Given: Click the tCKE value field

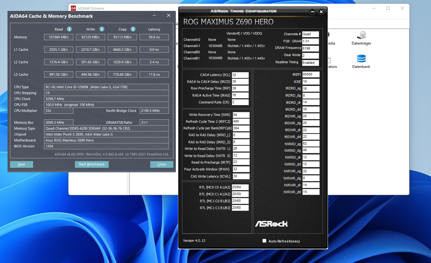Looking at the screenshot, I should (x=311, y=82).
